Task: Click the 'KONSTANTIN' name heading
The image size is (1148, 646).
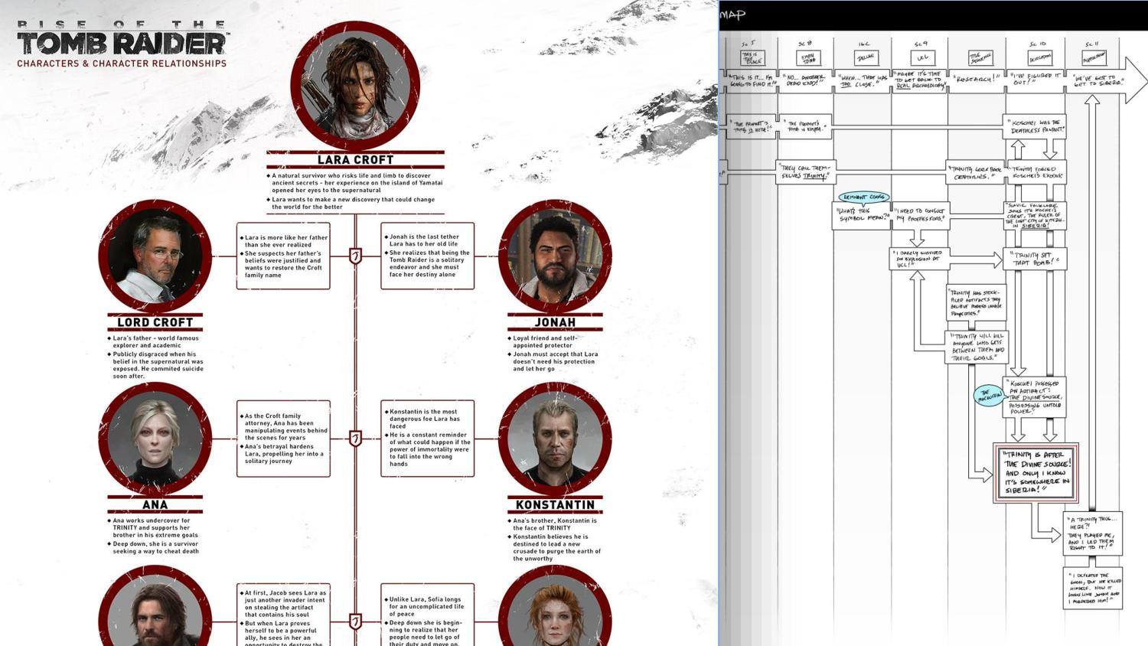Action: pos(555,505)
